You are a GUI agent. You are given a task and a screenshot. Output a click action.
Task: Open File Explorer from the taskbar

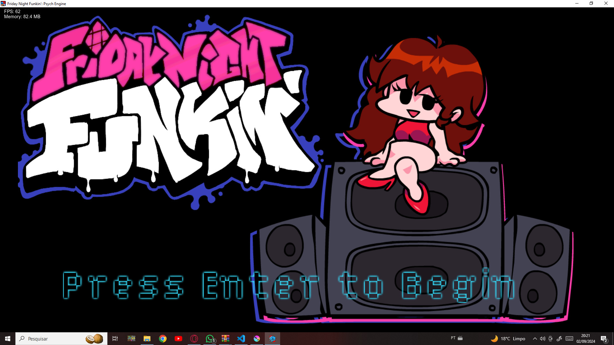147,339
